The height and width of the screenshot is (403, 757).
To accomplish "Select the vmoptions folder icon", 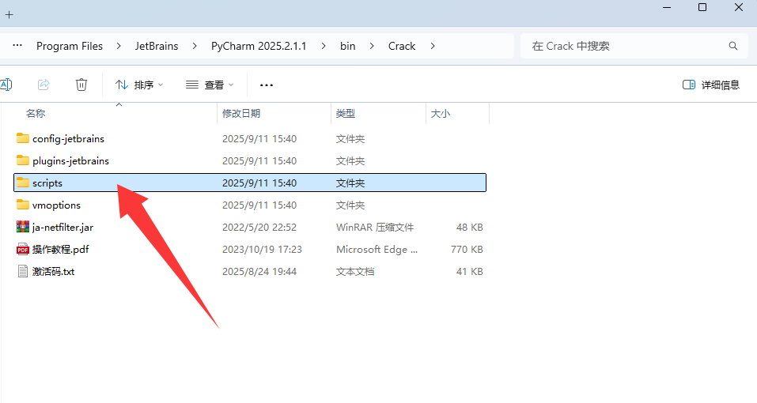I will (x=23, y=205).
